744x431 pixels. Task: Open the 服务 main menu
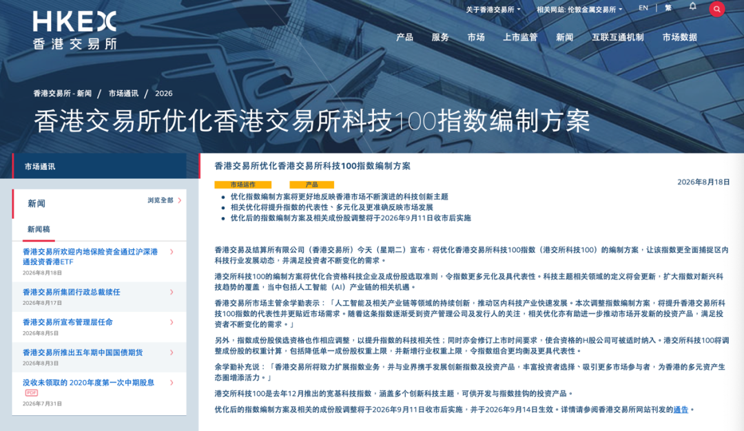click(440, 37)
